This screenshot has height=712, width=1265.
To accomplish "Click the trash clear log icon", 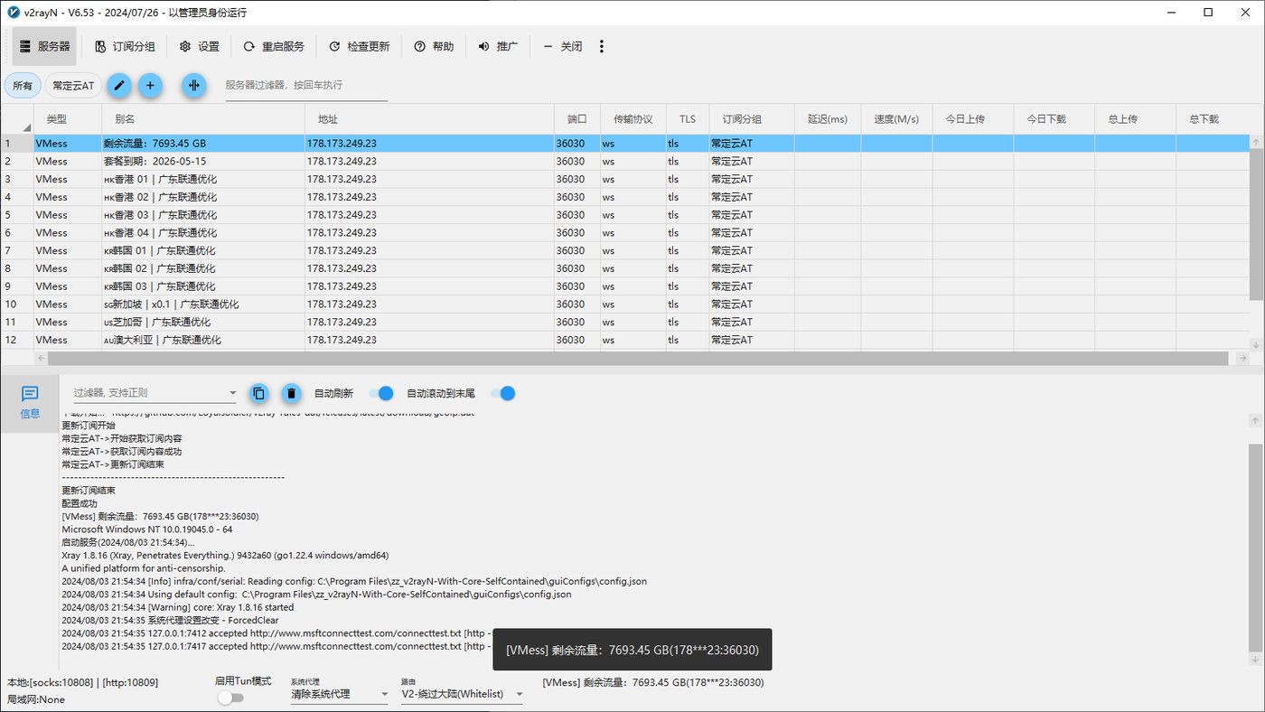I will click(x=291, y=393).
